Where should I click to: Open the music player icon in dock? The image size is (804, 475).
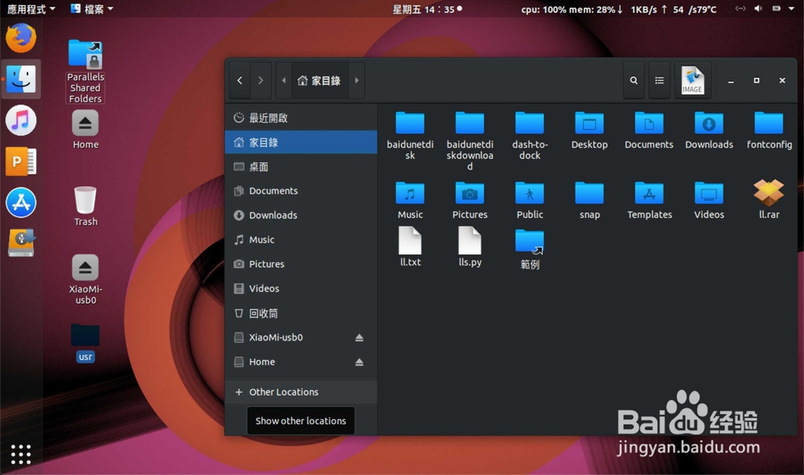[21, 121]
